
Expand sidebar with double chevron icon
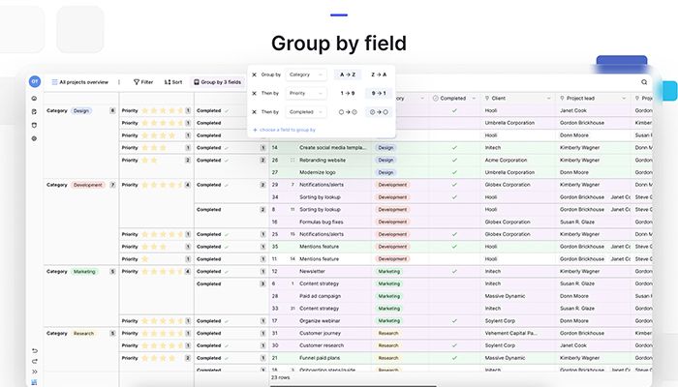(35, 371)
